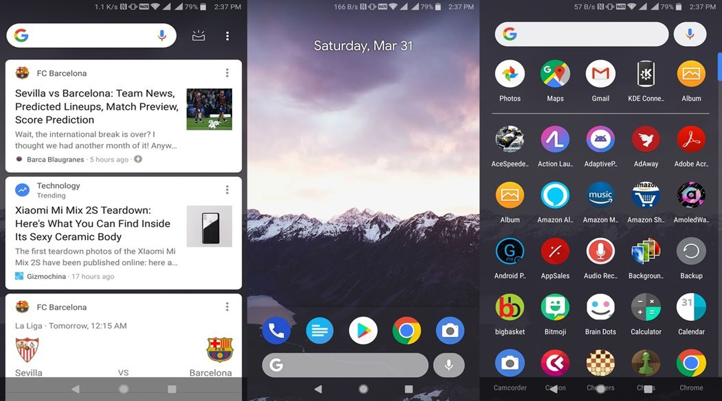This screenshot has height=401, width=722.
Task: Tap the recents square button on the home screen
Action: [x=409, y=389]
